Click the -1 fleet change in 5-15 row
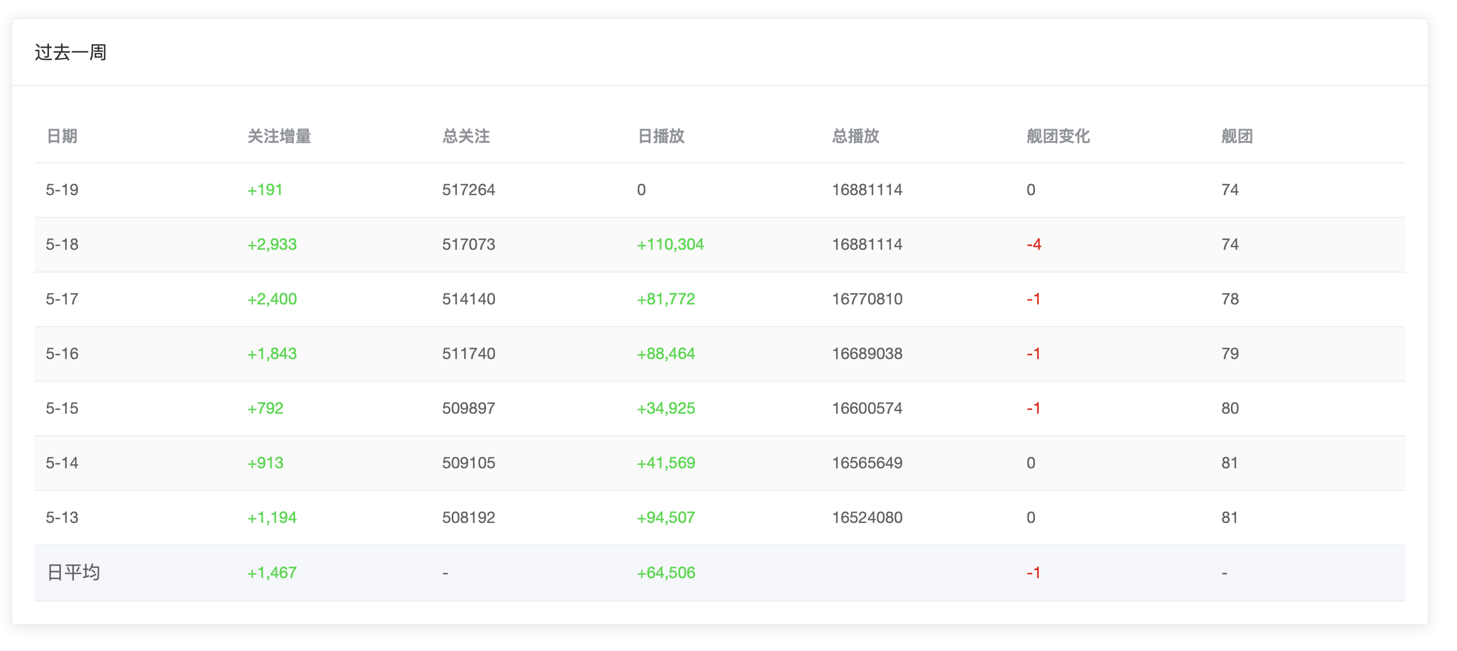 (1033, 408)
